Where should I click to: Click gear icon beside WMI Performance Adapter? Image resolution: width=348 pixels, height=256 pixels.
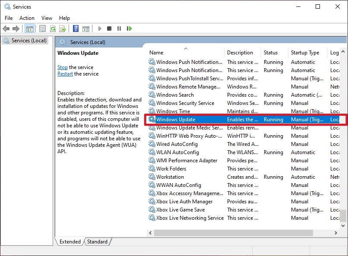click(x=152, y=161)
